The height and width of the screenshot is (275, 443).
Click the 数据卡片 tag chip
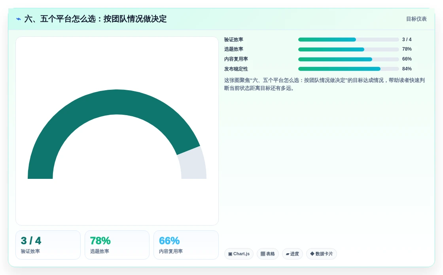(x=322, y=254)
